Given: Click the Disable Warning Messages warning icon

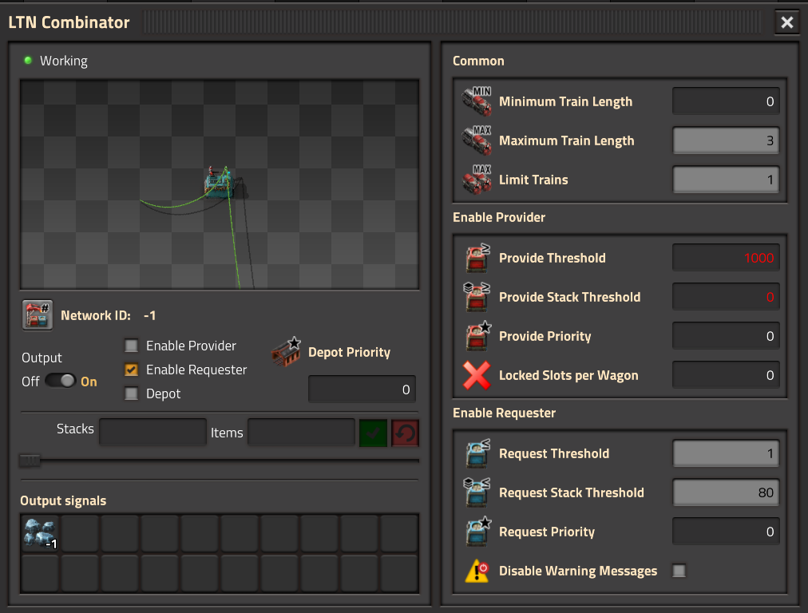Looking at the screenshot, I should coord(477,571).
